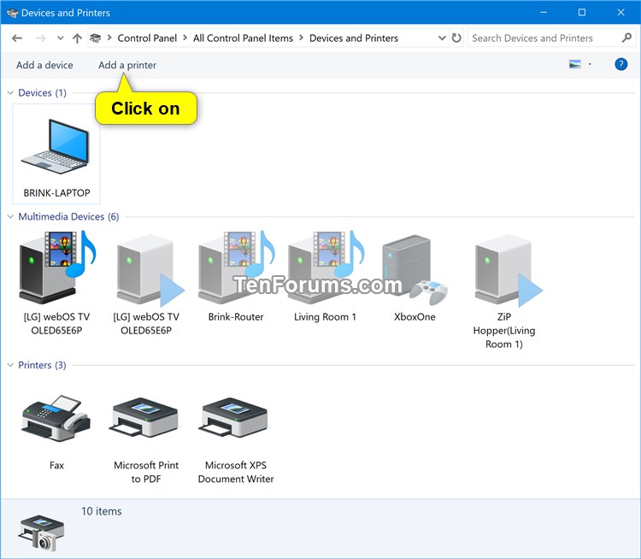Click the Living Room 1 label text
Screen dimensions: 641x559
click(x=325, y=317)
